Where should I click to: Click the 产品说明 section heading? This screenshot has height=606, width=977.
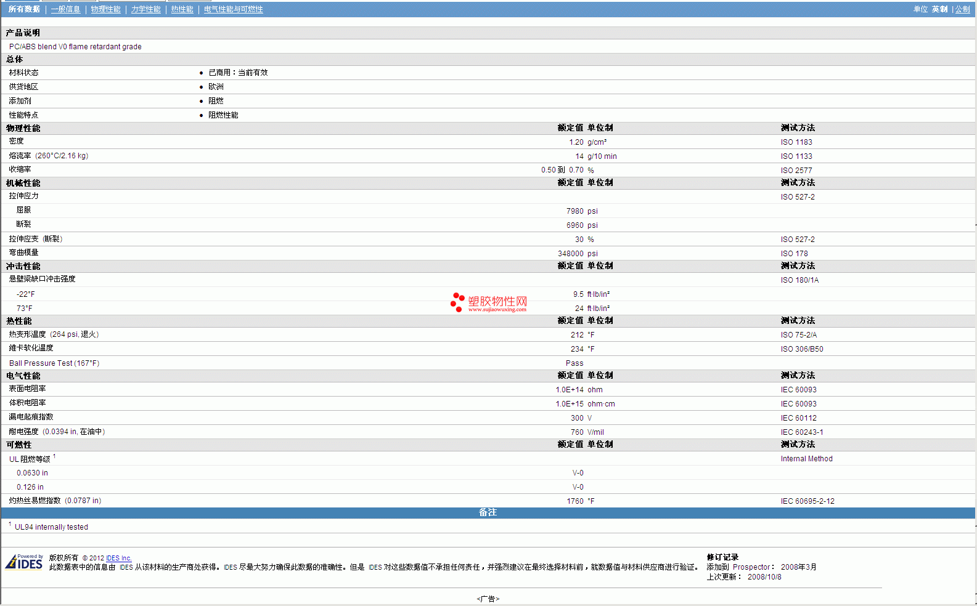pyautogui.click(x=23, y=33)
